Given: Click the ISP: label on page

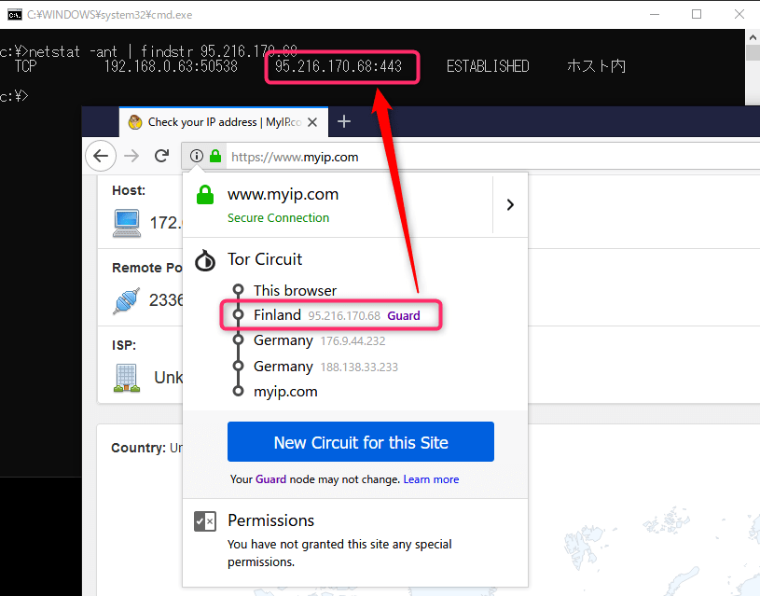Looking at the screenshot, I should pos(124,345).
